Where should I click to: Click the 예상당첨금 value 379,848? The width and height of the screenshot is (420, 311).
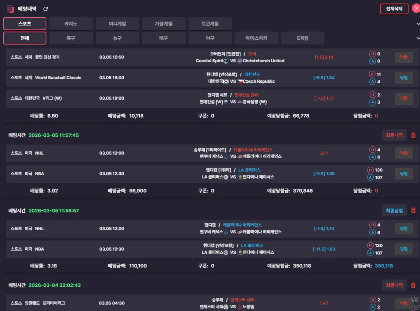point(303,191)
